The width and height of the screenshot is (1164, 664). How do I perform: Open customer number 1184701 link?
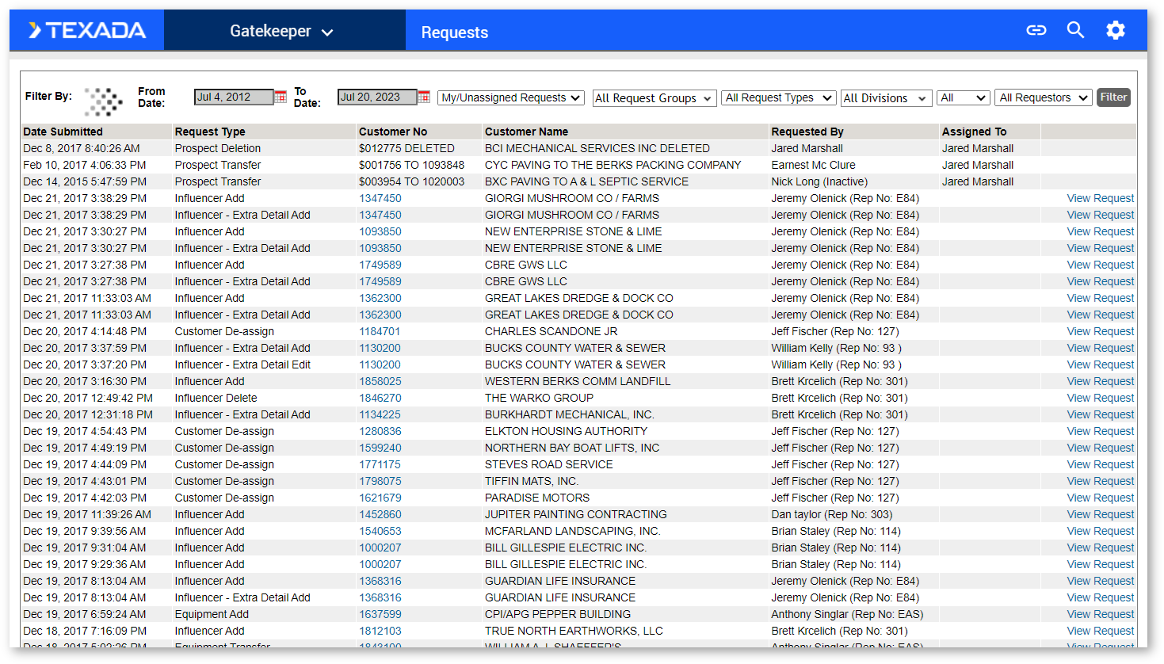pos(380,331)
